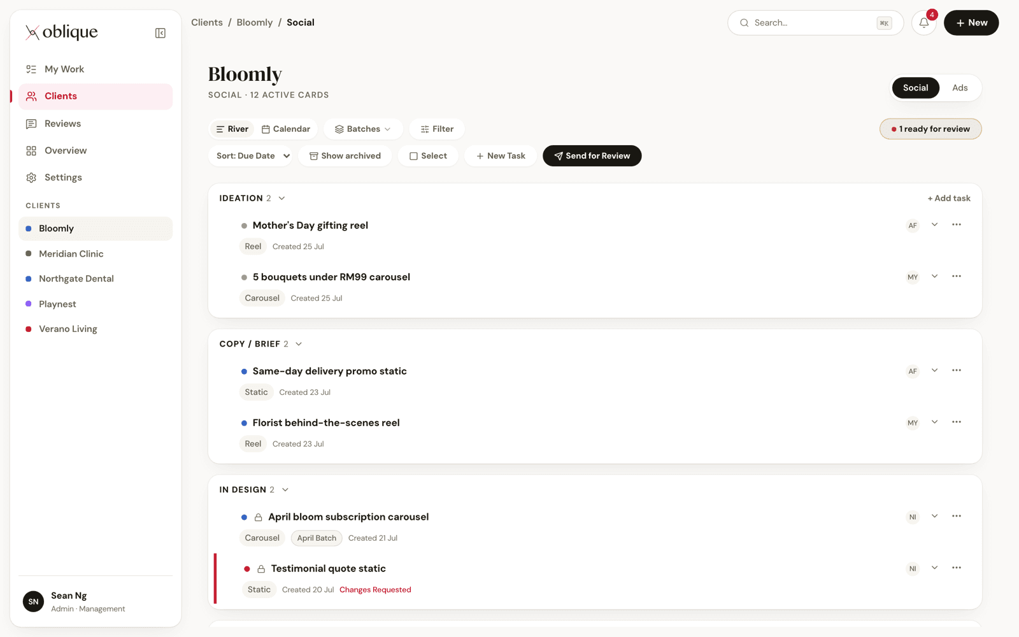Click lock icon on Testimonial quote static
The height and width of the screenshot is (637, 1019).
tap(261, 569)
